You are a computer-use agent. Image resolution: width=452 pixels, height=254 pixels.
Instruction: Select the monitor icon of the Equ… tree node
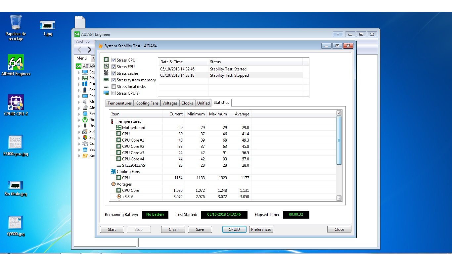(85, 72)
